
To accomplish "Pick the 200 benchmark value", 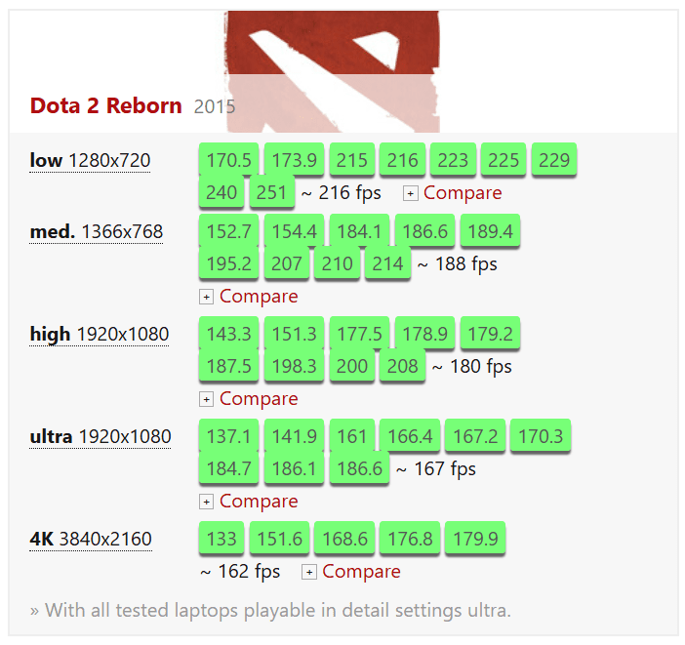I will click(351, 366).
